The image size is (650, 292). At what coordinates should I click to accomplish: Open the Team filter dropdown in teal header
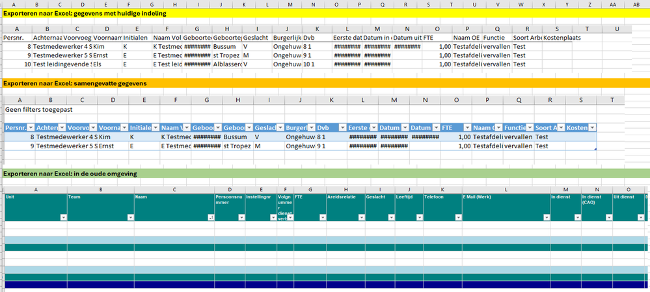pyautogui.click(x=131, y=217)
